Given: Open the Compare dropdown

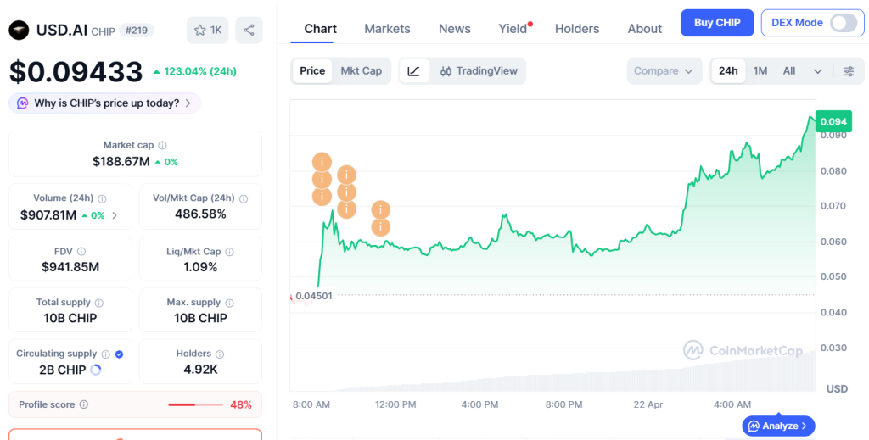Looking at the screenshot, I should point(664,71).
